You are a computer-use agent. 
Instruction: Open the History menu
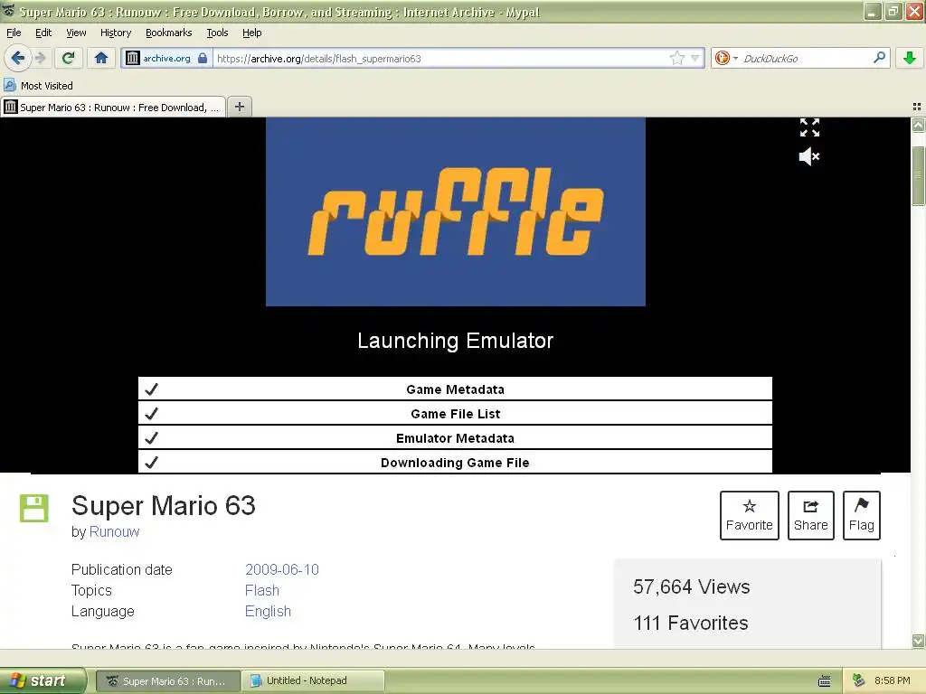(115, 33)
